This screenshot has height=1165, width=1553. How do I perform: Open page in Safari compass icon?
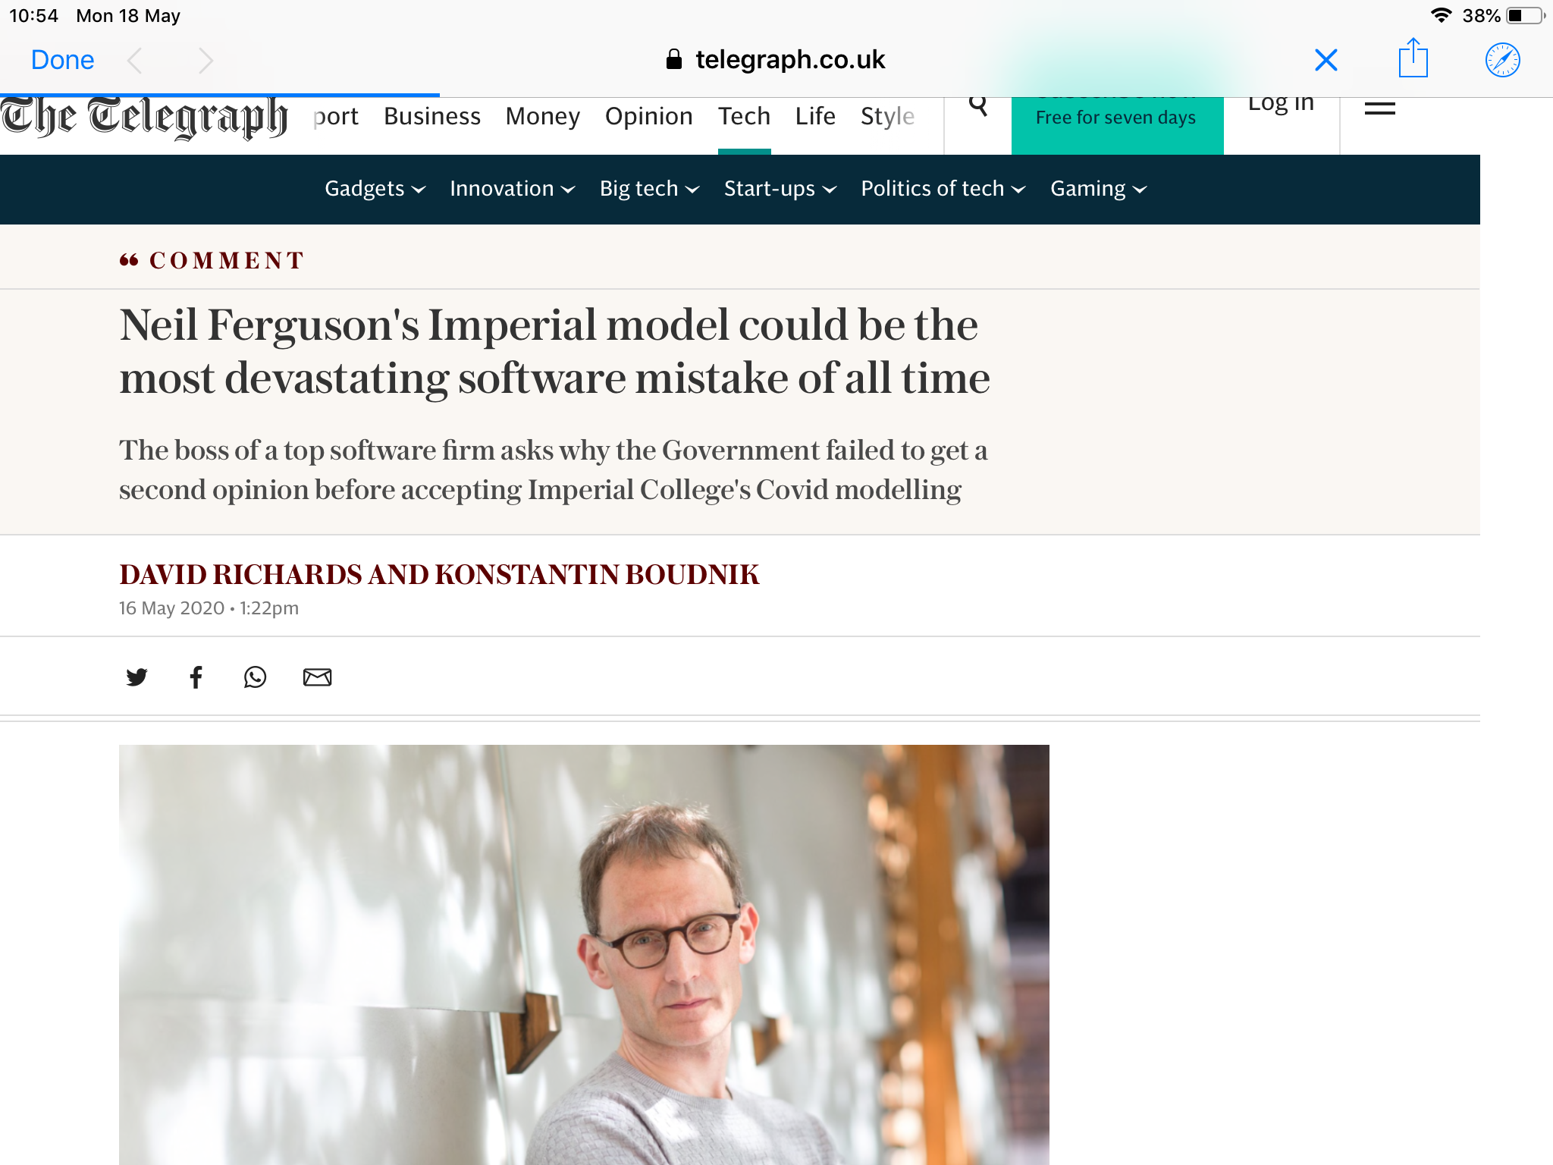pyautogui.click(x=1502, y=60)
